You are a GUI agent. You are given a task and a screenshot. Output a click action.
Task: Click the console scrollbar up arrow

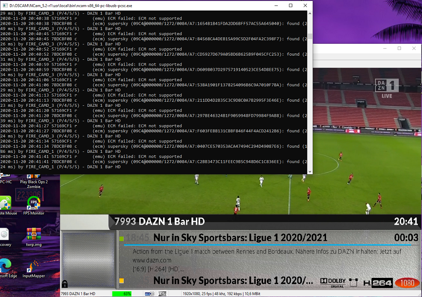pyautogui.click(x=310, y=13)
